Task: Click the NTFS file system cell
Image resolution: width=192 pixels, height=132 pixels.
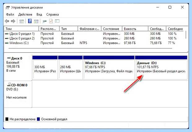Action: pyautogui.click(x=83, y=43)
